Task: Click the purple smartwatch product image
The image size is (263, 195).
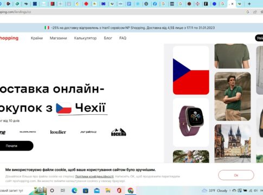Action: point(191,122)
